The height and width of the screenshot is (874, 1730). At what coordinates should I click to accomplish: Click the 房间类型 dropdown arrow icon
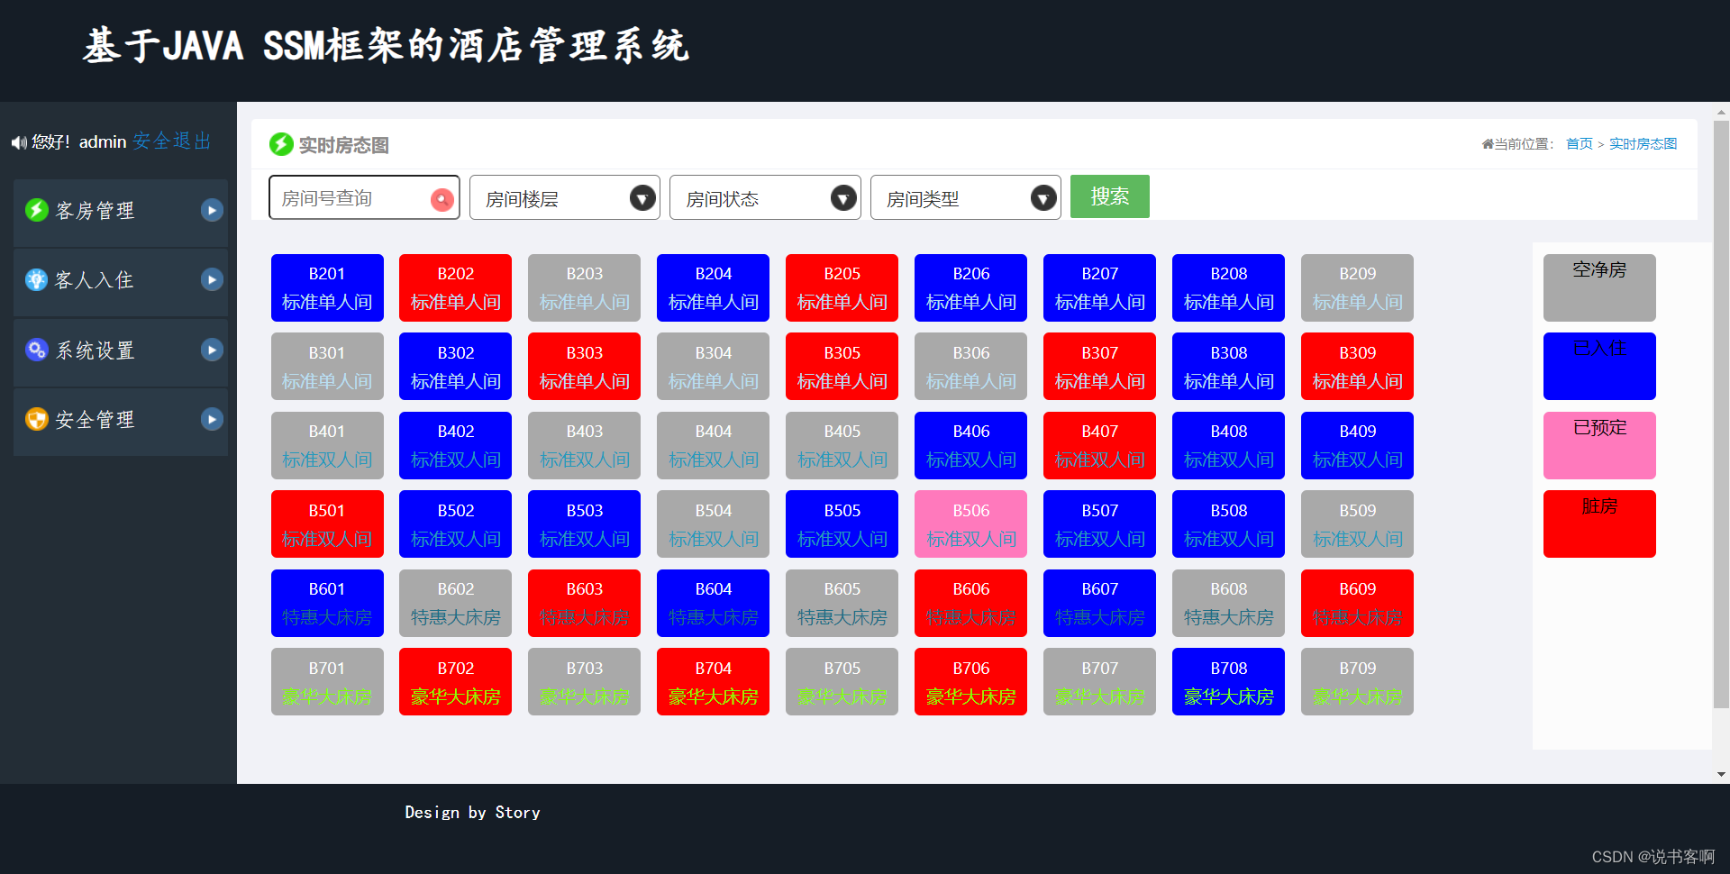point(1043,197)
